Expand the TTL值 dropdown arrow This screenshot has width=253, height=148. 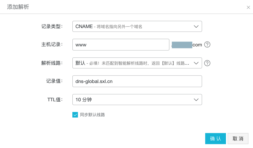pyautogui.click(x=196, y=100)
